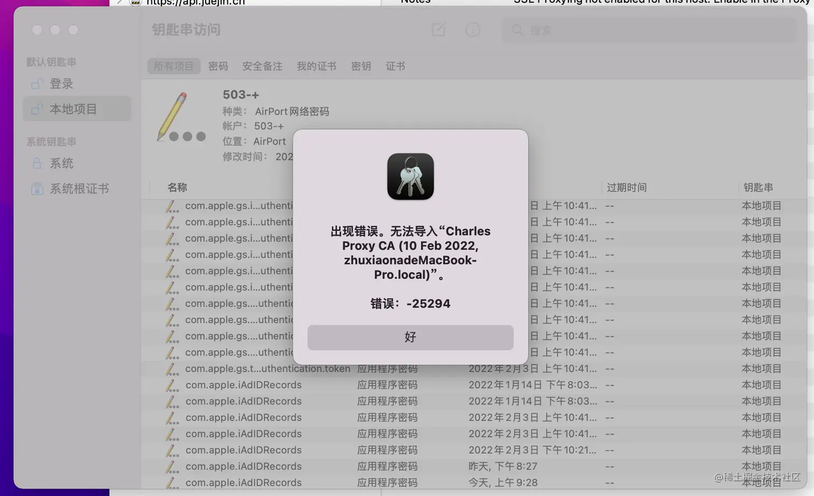The width and height of the screenshot is (814, 496).
Task: Click the AirPort 网络密码 kind value
Action: coord(292,111)
